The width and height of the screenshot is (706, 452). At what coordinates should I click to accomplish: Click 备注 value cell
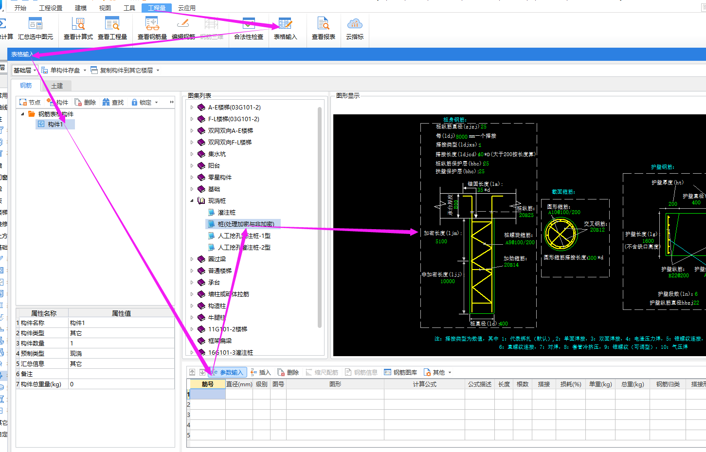[121, 374]
